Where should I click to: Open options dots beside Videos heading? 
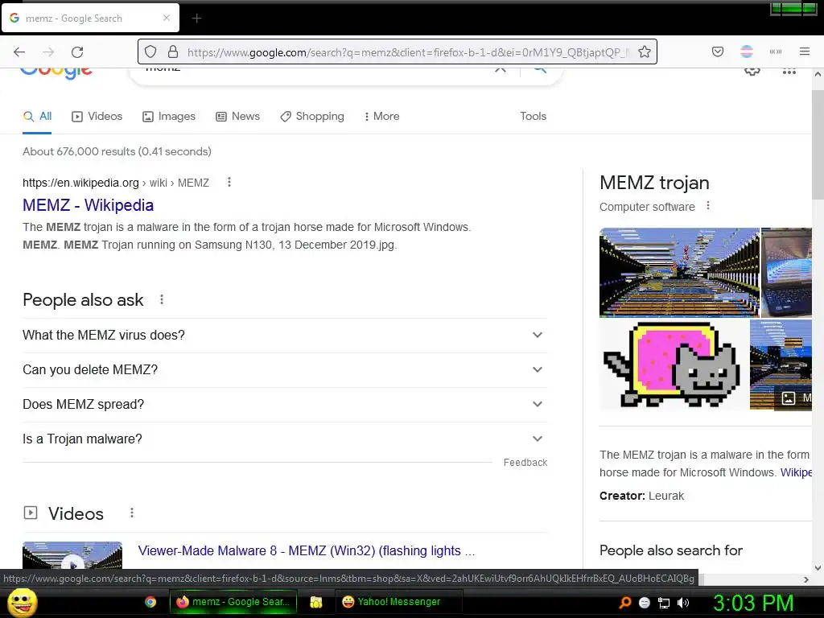(x=132, y=513)
